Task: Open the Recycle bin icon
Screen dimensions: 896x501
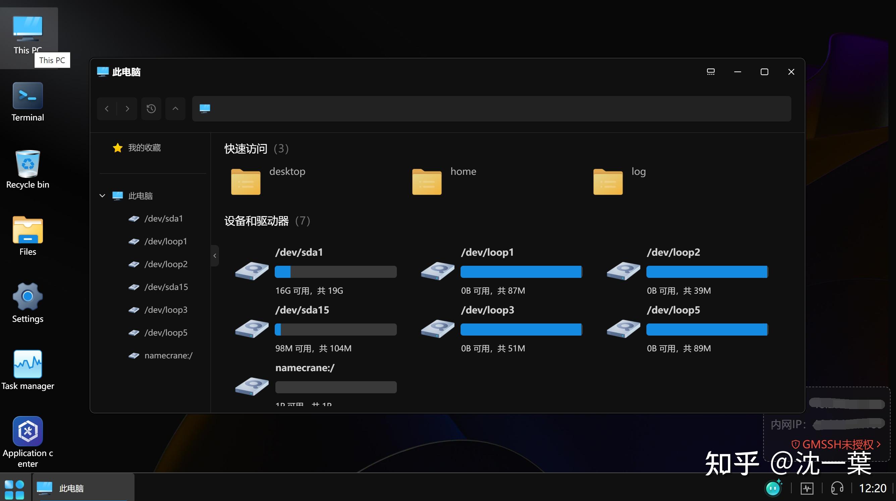Action: pyautogui.click(x=28, y=164)
